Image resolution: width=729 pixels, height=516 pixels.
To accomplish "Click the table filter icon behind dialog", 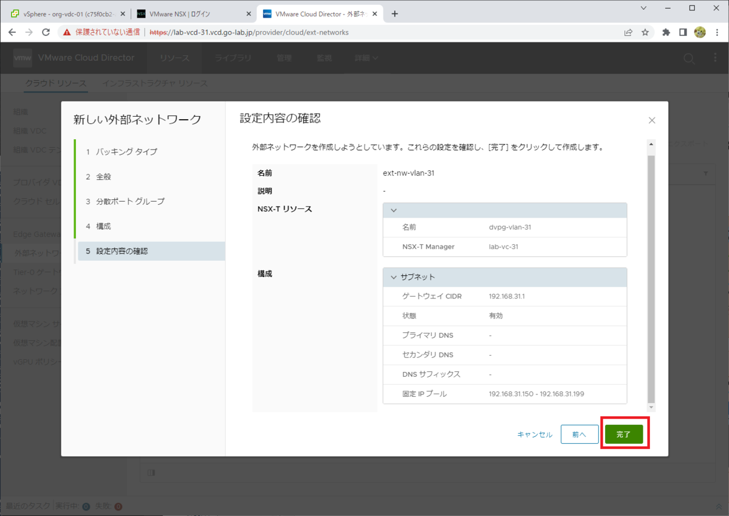I will (x=705, y=174).
